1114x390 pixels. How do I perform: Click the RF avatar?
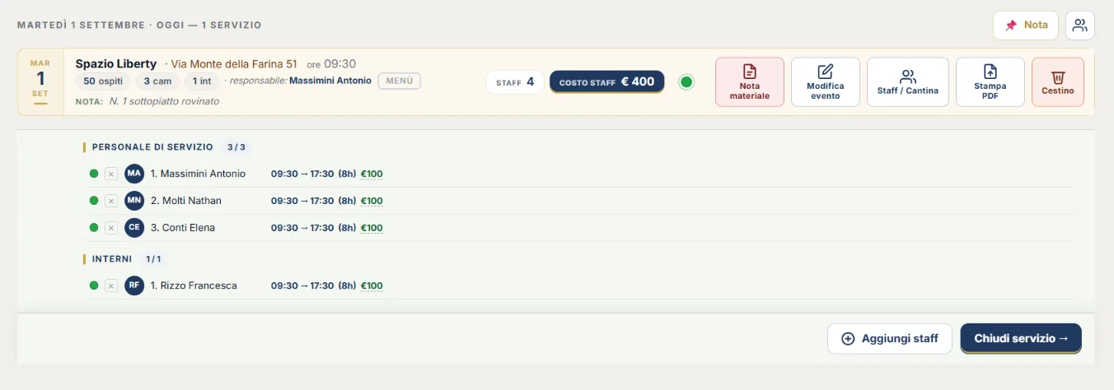point(134,286)
